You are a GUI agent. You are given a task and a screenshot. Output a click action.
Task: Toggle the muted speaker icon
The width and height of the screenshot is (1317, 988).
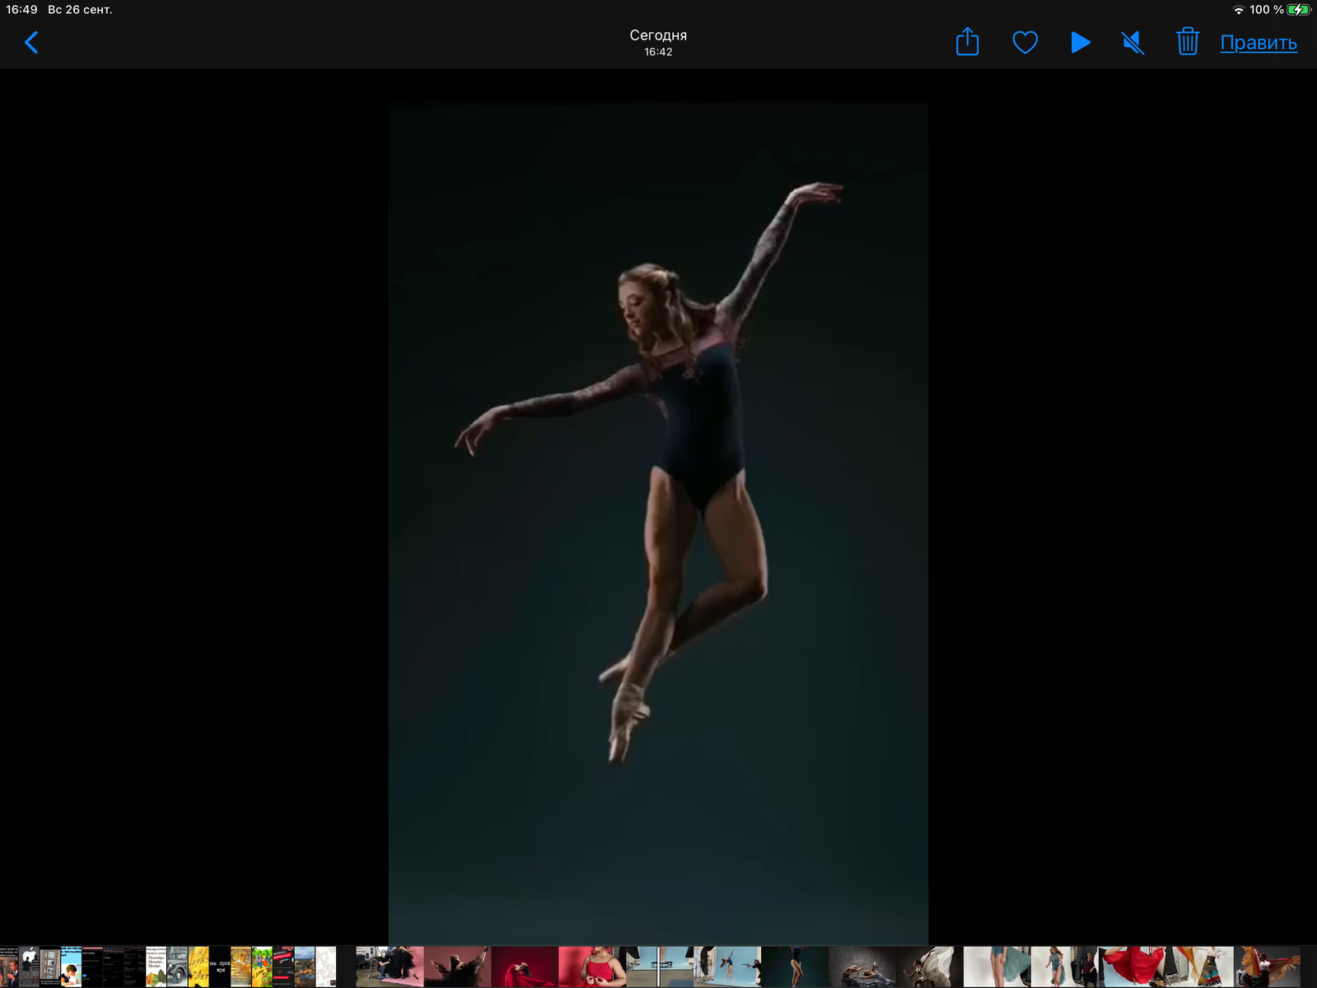tap(1133, 42)
